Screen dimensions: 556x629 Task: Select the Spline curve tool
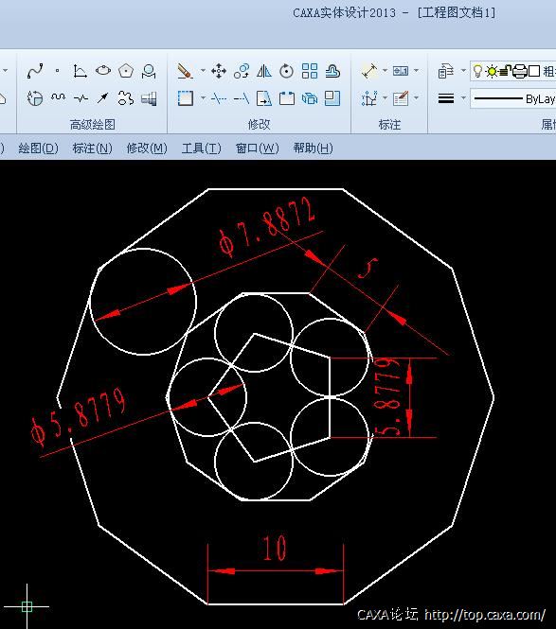[35, 71]
